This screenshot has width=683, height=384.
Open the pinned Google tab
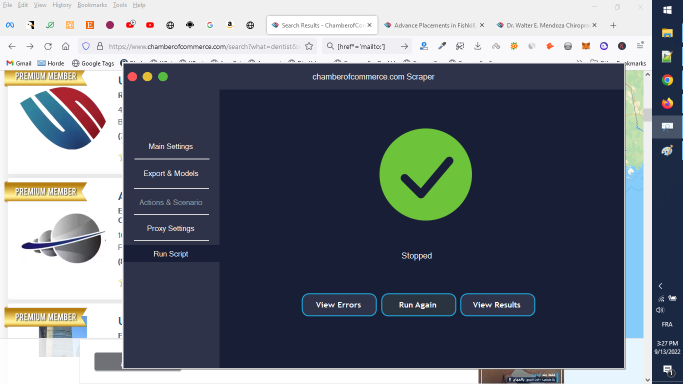pyautogui.click(x=210, y=25)
